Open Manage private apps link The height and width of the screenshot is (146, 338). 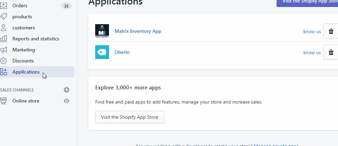pyautogui.click(x=276, y=145)
